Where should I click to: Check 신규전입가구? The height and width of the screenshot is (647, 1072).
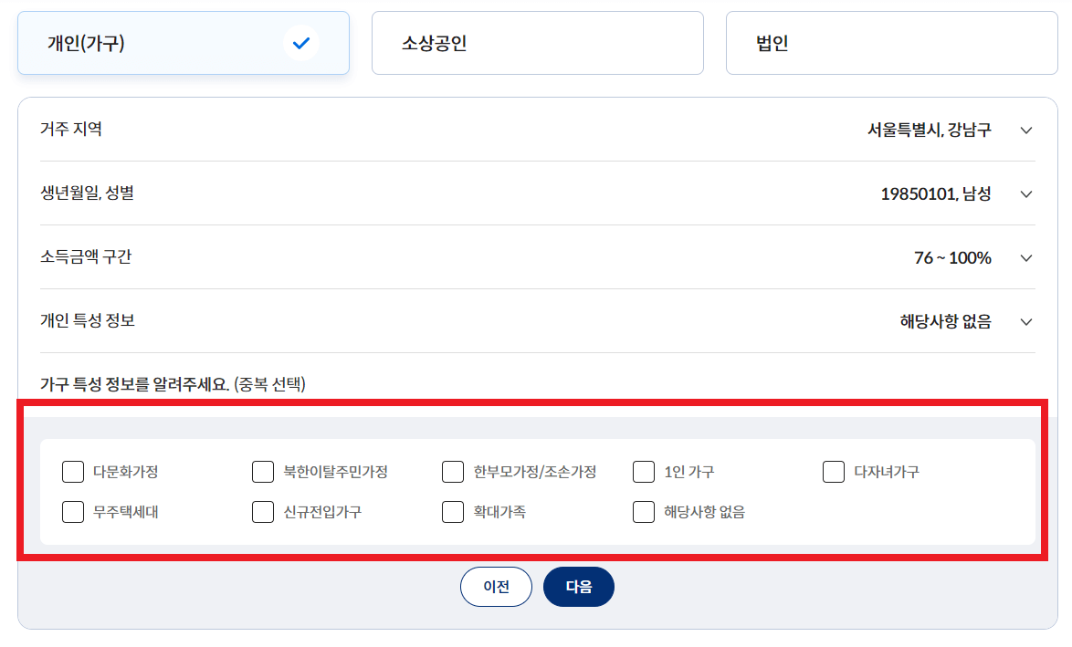pyautogui.click(x=262, y=512)
